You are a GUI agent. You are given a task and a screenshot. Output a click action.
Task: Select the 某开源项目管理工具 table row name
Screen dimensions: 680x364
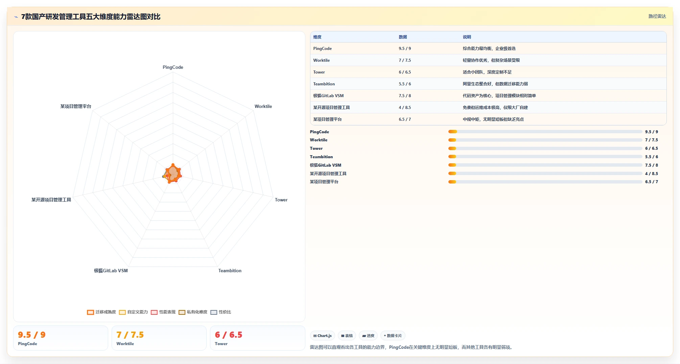click(x=331, y=108)
